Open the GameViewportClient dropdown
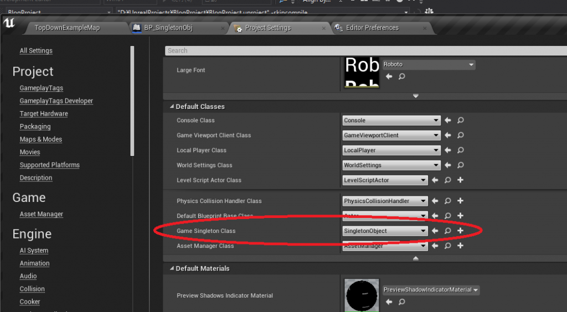 tap(391, 135)
